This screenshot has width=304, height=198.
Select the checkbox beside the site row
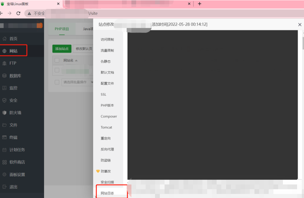point(57,70)
